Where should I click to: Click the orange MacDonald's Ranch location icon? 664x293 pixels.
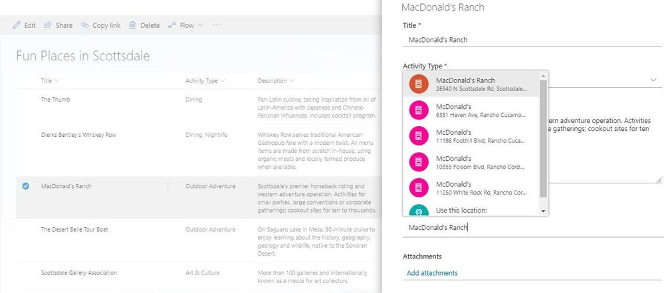[x=419, y=84]
